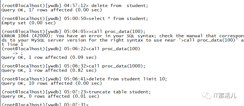Click the '-> ;' continuation prompt line
Viewport: 244px width, 106px height.
18,53
